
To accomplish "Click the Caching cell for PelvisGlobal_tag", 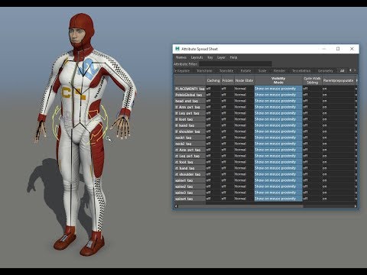I will point(213,95).
